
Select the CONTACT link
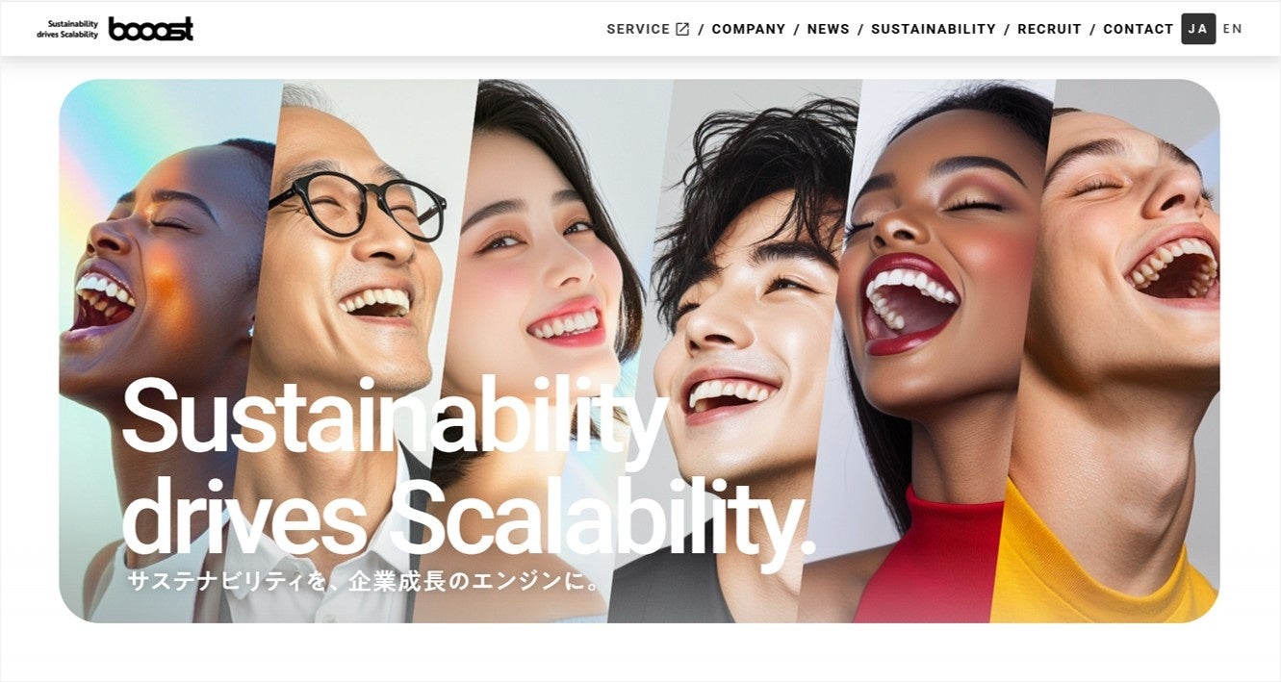click(1139, 29)
